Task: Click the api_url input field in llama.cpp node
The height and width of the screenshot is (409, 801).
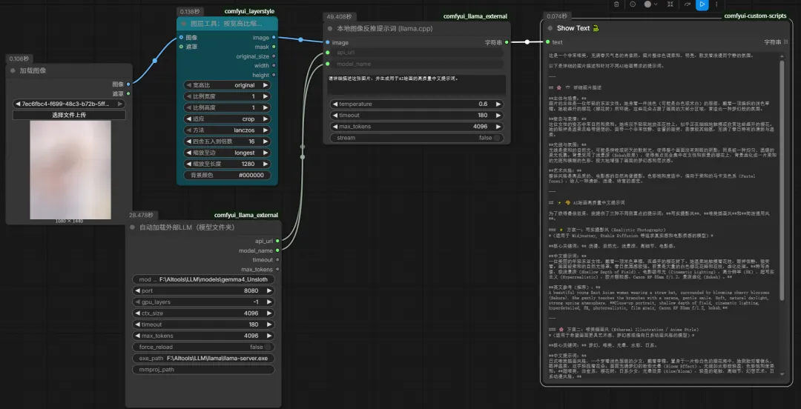Action: coord(418,53)
